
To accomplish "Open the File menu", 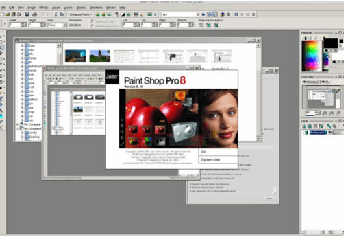I will (3, 8).
